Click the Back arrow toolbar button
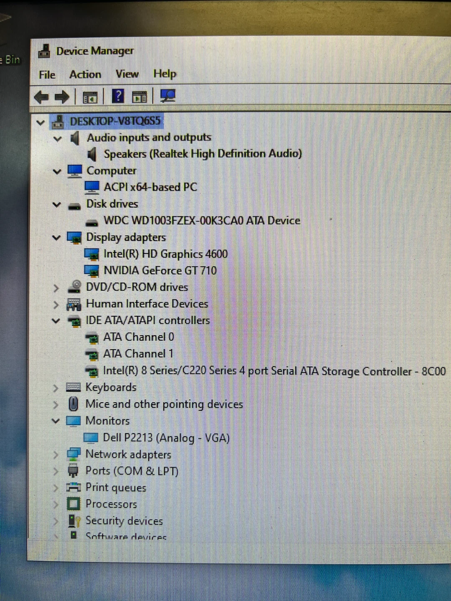The width and height of the screenshot is (451, 601). (41, 97)
